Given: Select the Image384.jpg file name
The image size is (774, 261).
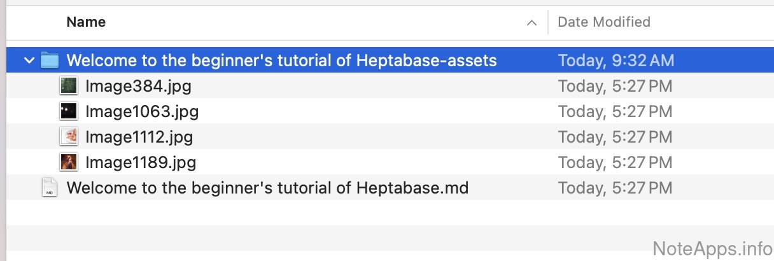Looking at the screenshot, I should [138, 86].
